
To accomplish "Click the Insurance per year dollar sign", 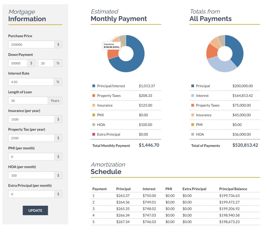I will point(58,119).
